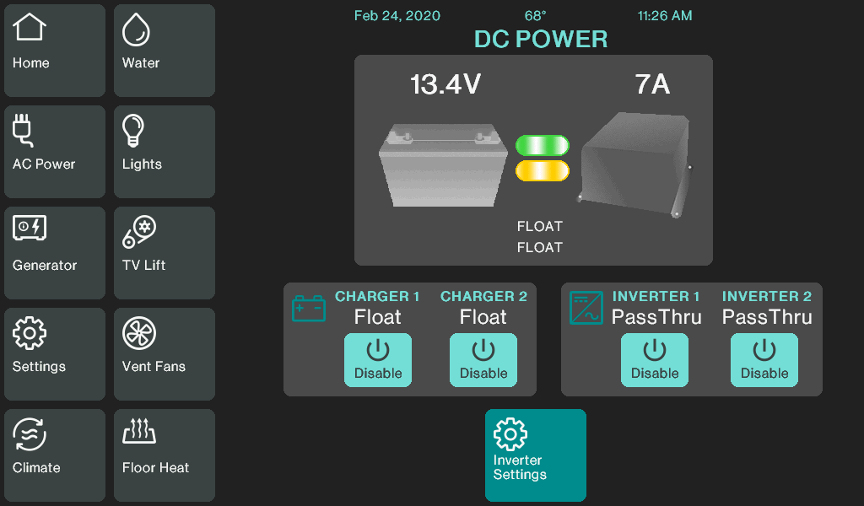
Task: Go to AC Power screen
Action: [55, 152]
